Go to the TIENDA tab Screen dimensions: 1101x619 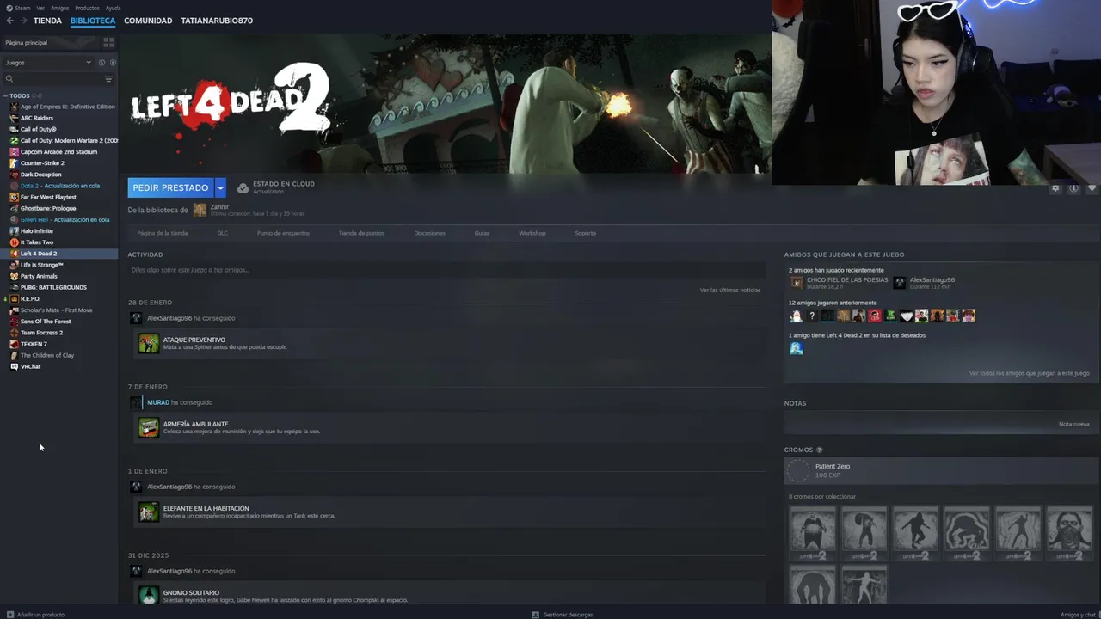[x=47, y=21]
